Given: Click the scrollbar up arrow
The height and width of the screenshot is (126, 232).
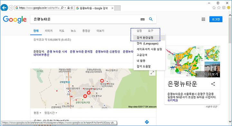Looking at the screenshot, I should 230,15.
